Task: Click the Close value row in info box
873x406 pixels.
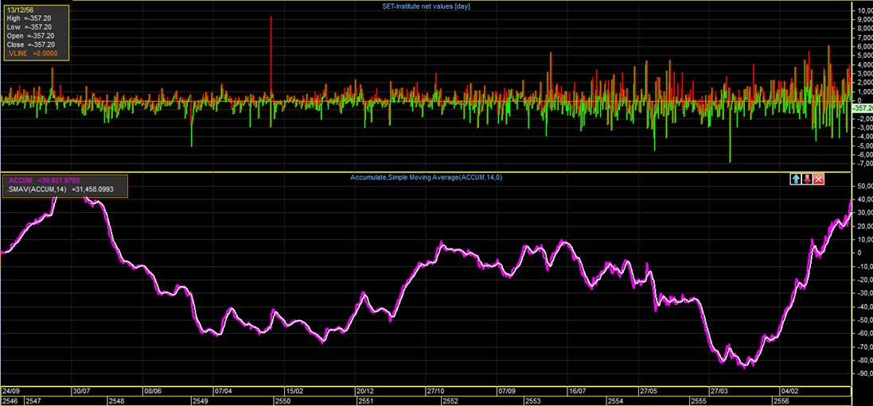Action: (30, 44)
